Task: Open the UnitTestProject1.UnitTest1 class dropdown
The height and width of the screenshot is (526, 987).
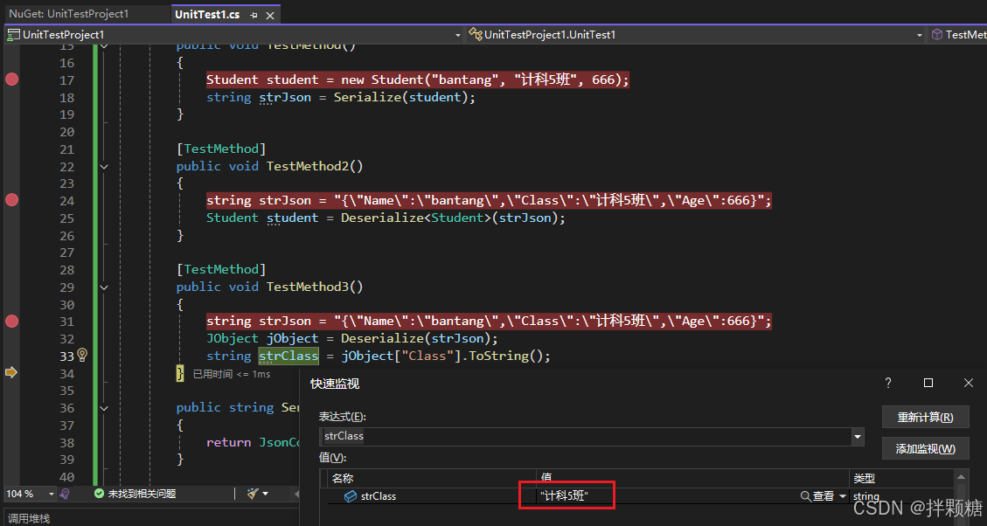Action: click(920, 35)
